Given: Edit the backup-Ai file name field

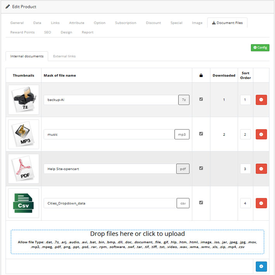Looking at the screenshot, I should click(x=111, y=100).
